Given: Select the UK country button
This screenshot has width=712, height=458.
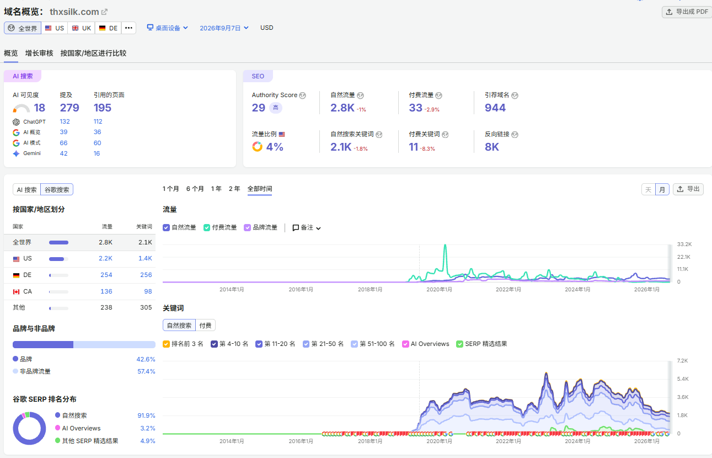Looking at the screenshot, I should point(81,28).
